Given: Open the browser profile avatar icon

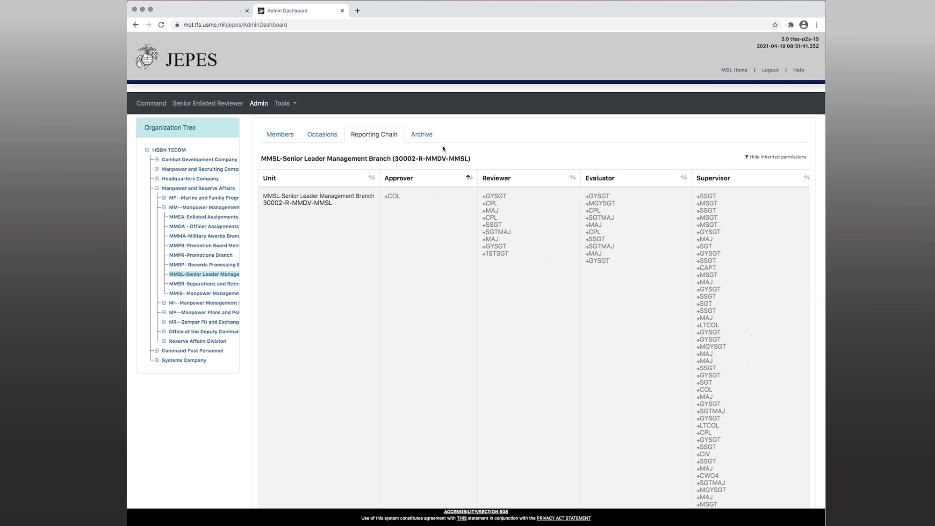Looking at the screenshot, I should [803, 25].
